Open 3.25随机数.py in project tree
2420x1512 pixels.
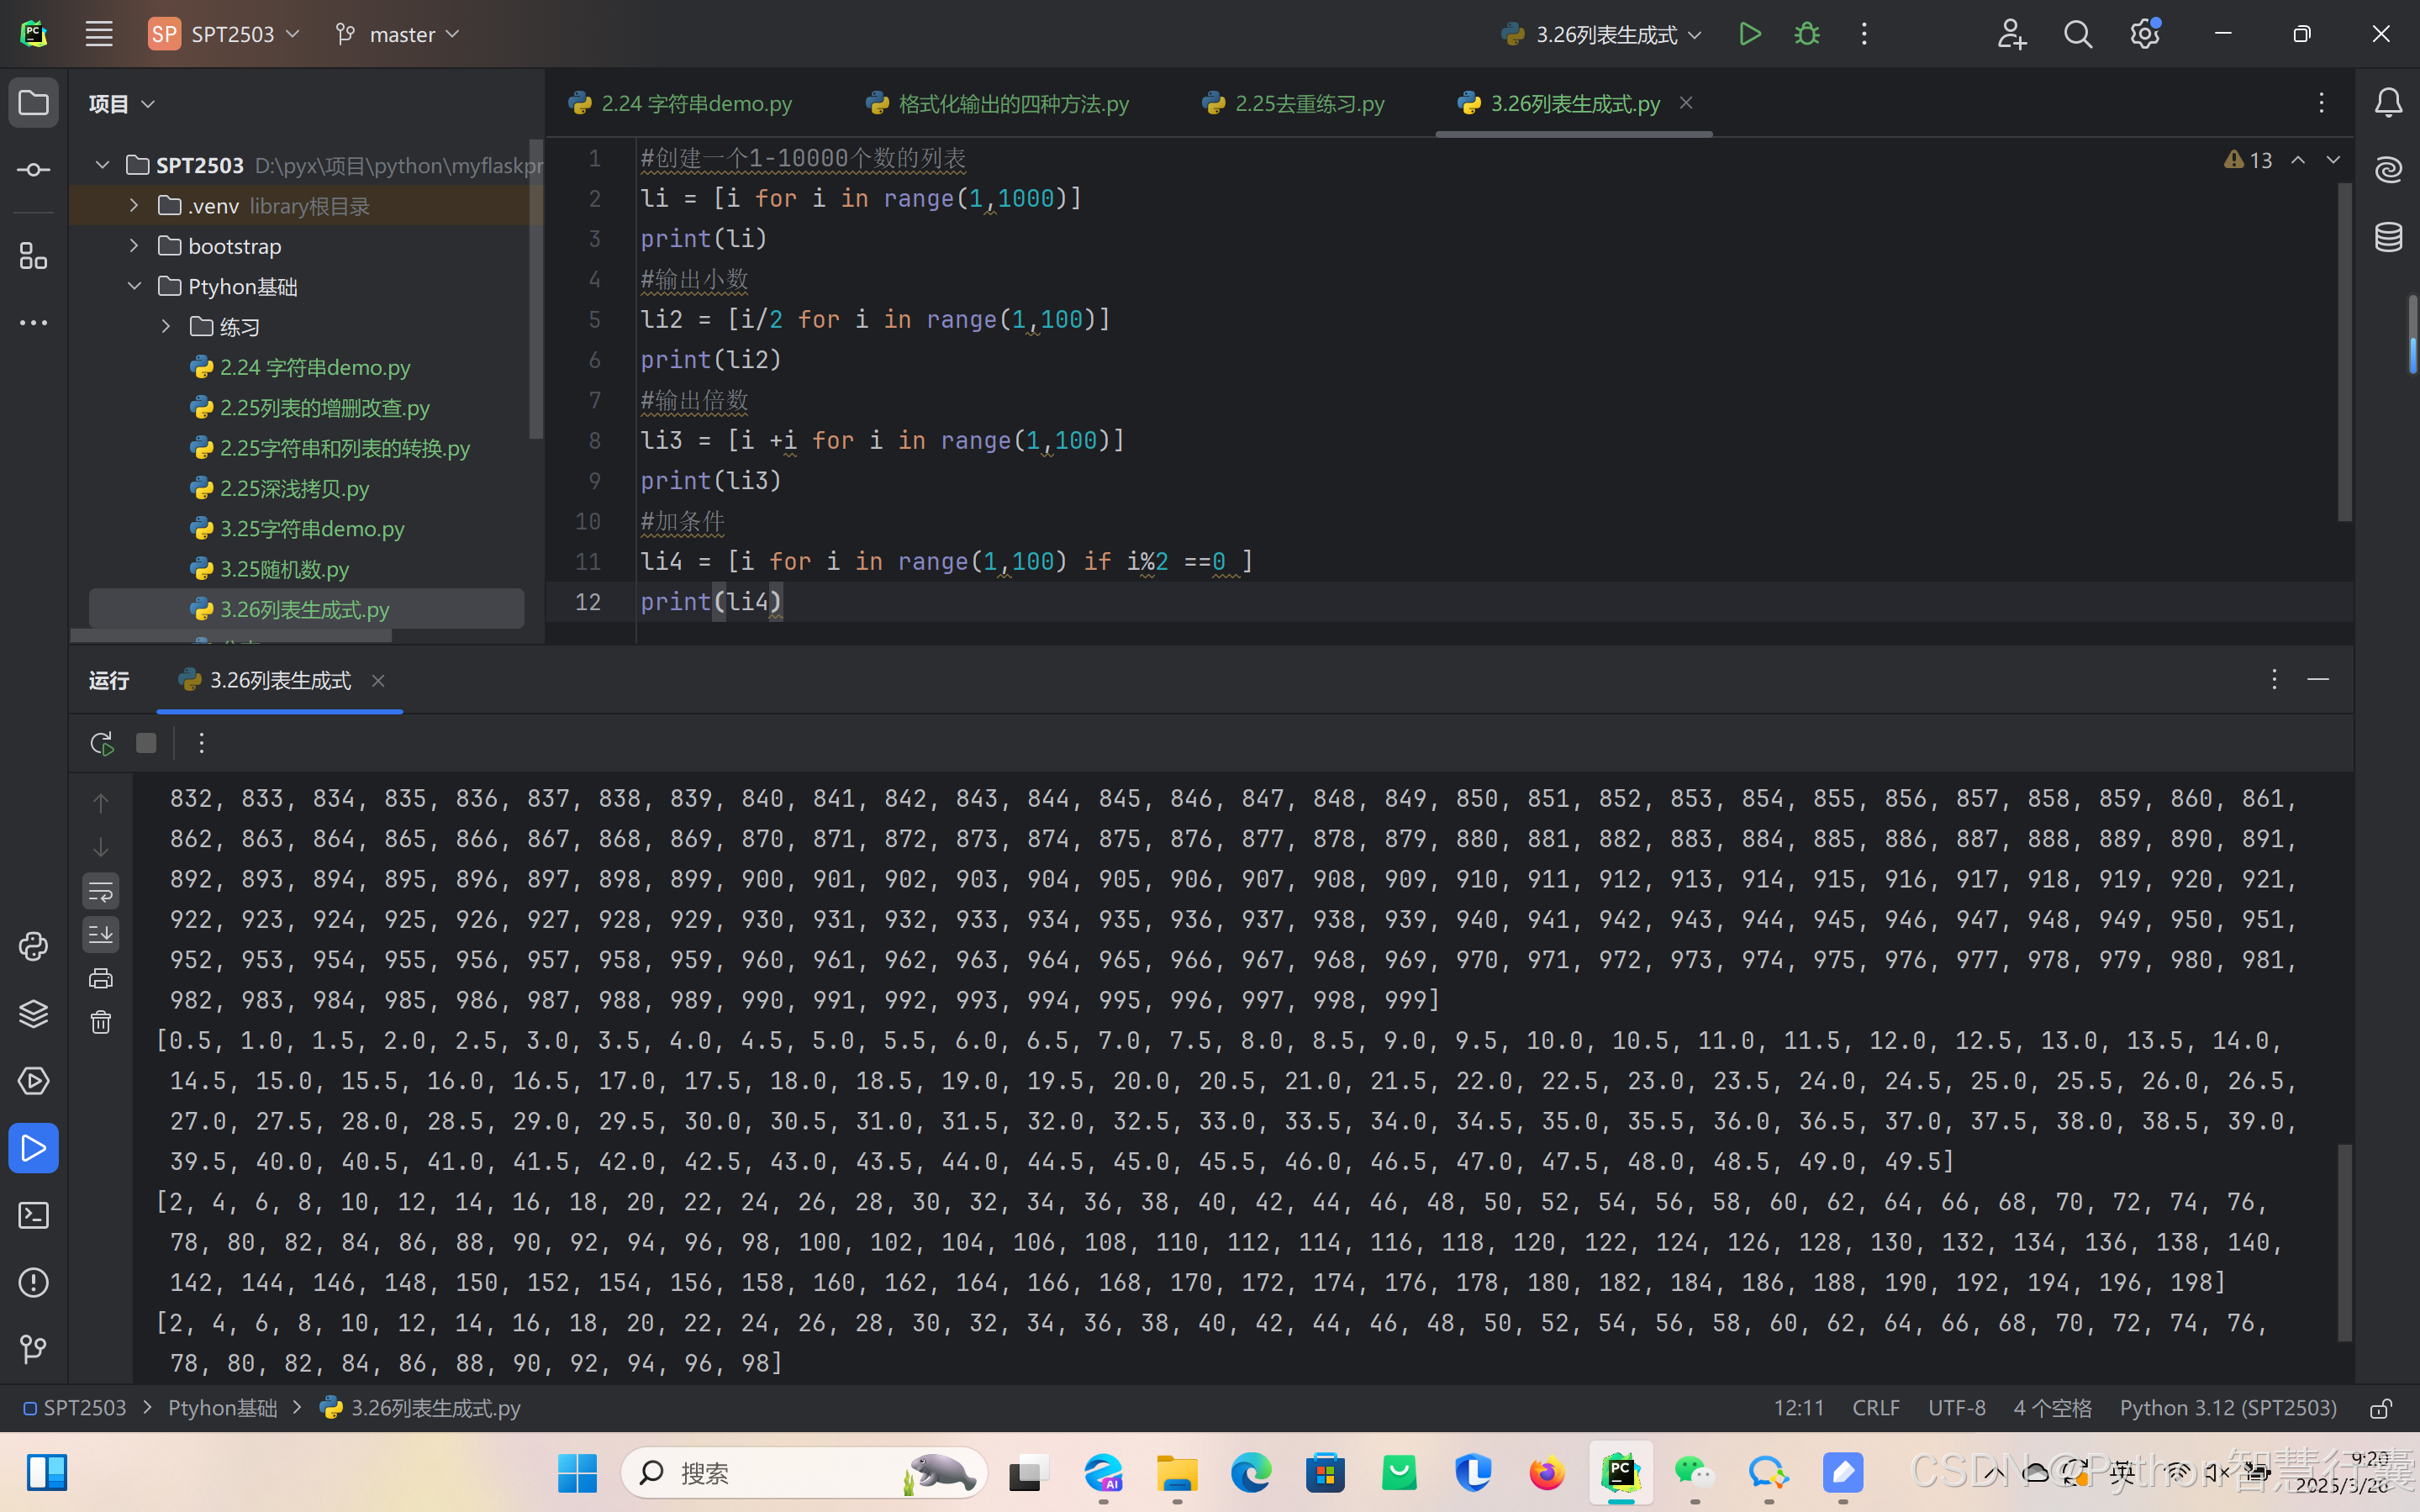pos(284,569)
